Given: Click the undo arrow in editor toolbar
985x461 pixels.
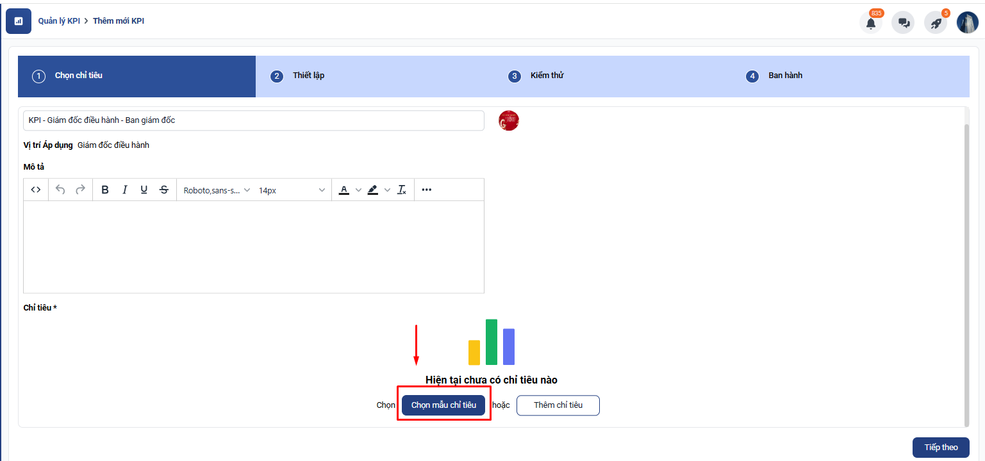Looking at the screenshot, I should click(x=60, y=190).
